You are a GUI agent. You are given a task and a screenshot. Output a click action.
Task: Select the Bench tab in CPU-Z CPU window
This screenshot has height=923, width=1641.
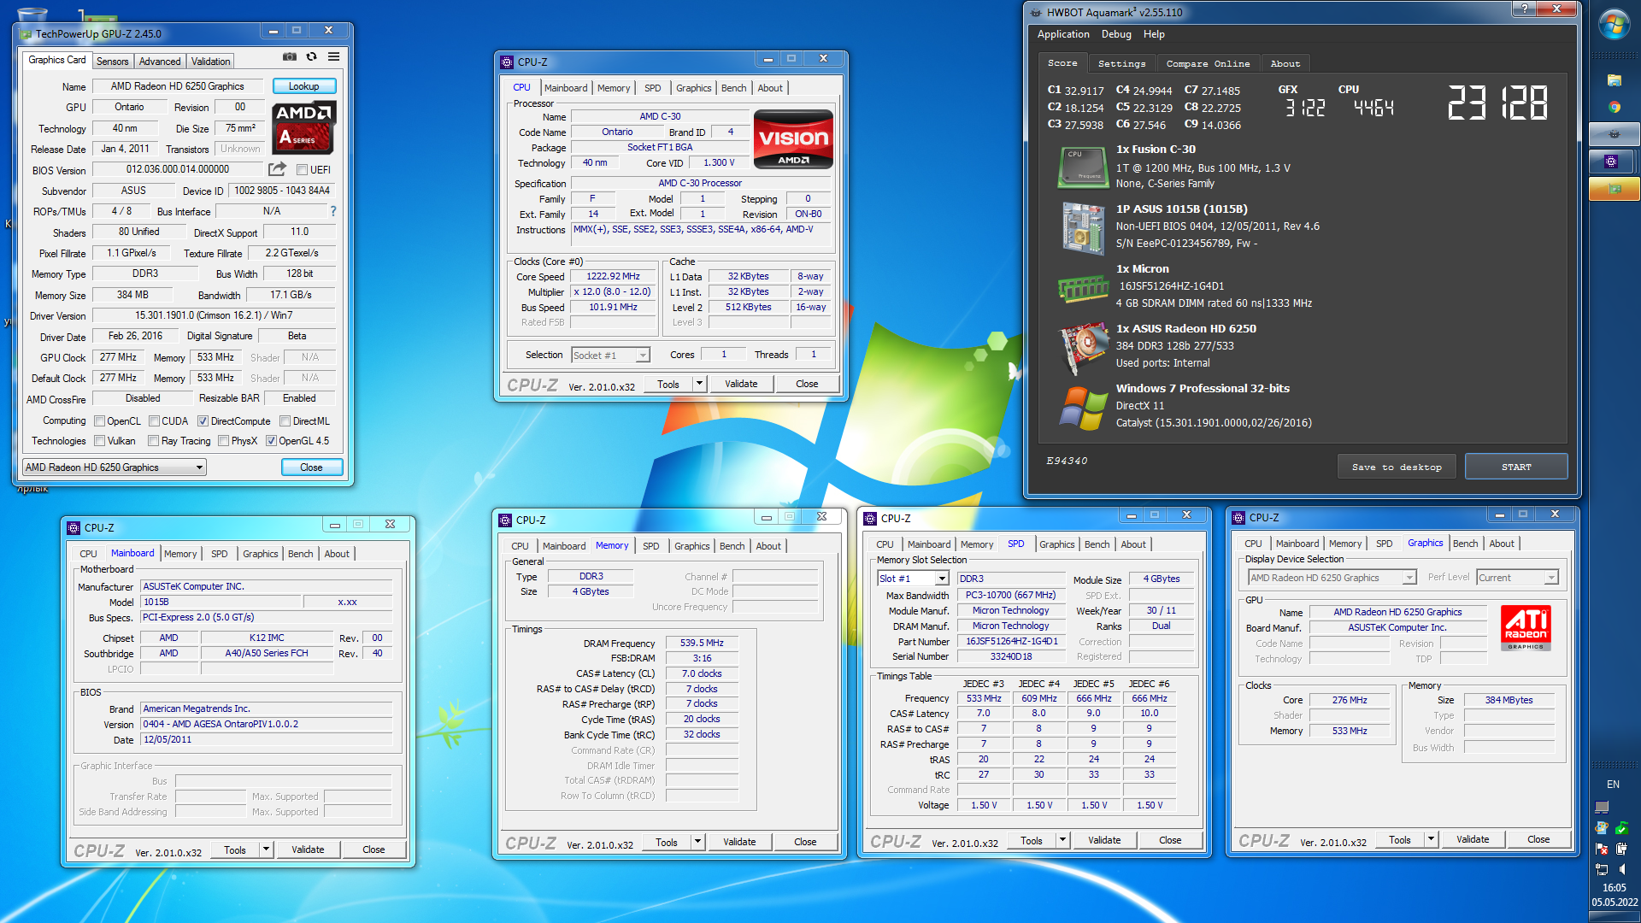coord(733,88)
